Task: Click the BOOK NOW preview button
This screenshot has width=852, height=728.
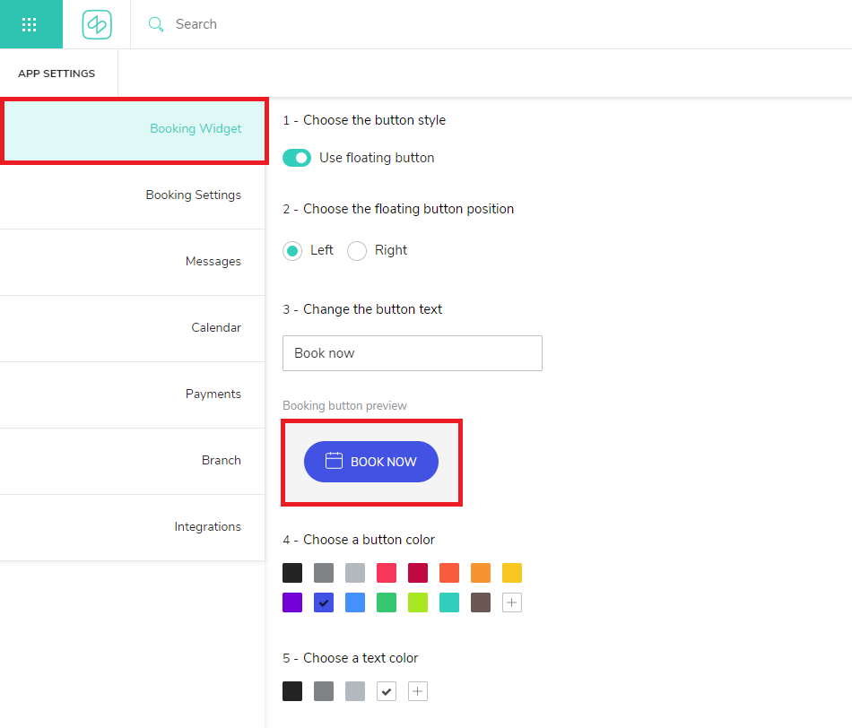Action: click(371, 462)
